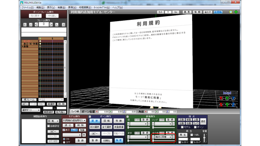Previous eye (目) morph arrow button
Image resolution: width=260 pixels, height=146 pixels.
point(128,124)
